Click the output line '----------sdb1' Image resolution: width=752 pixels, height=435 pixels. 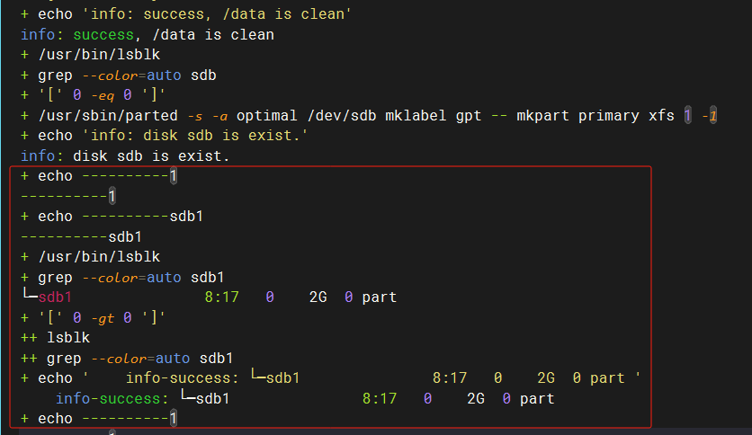tap(82, 237)
